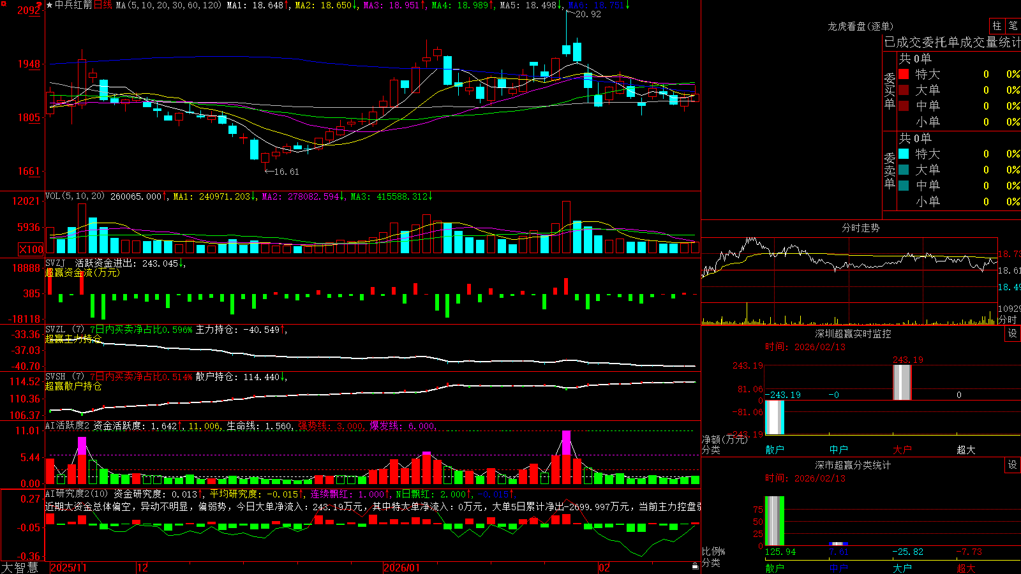Click the 2026/01 date marker on the timeline
Viewport: 1021px width, 574px height.
point(402,568)
